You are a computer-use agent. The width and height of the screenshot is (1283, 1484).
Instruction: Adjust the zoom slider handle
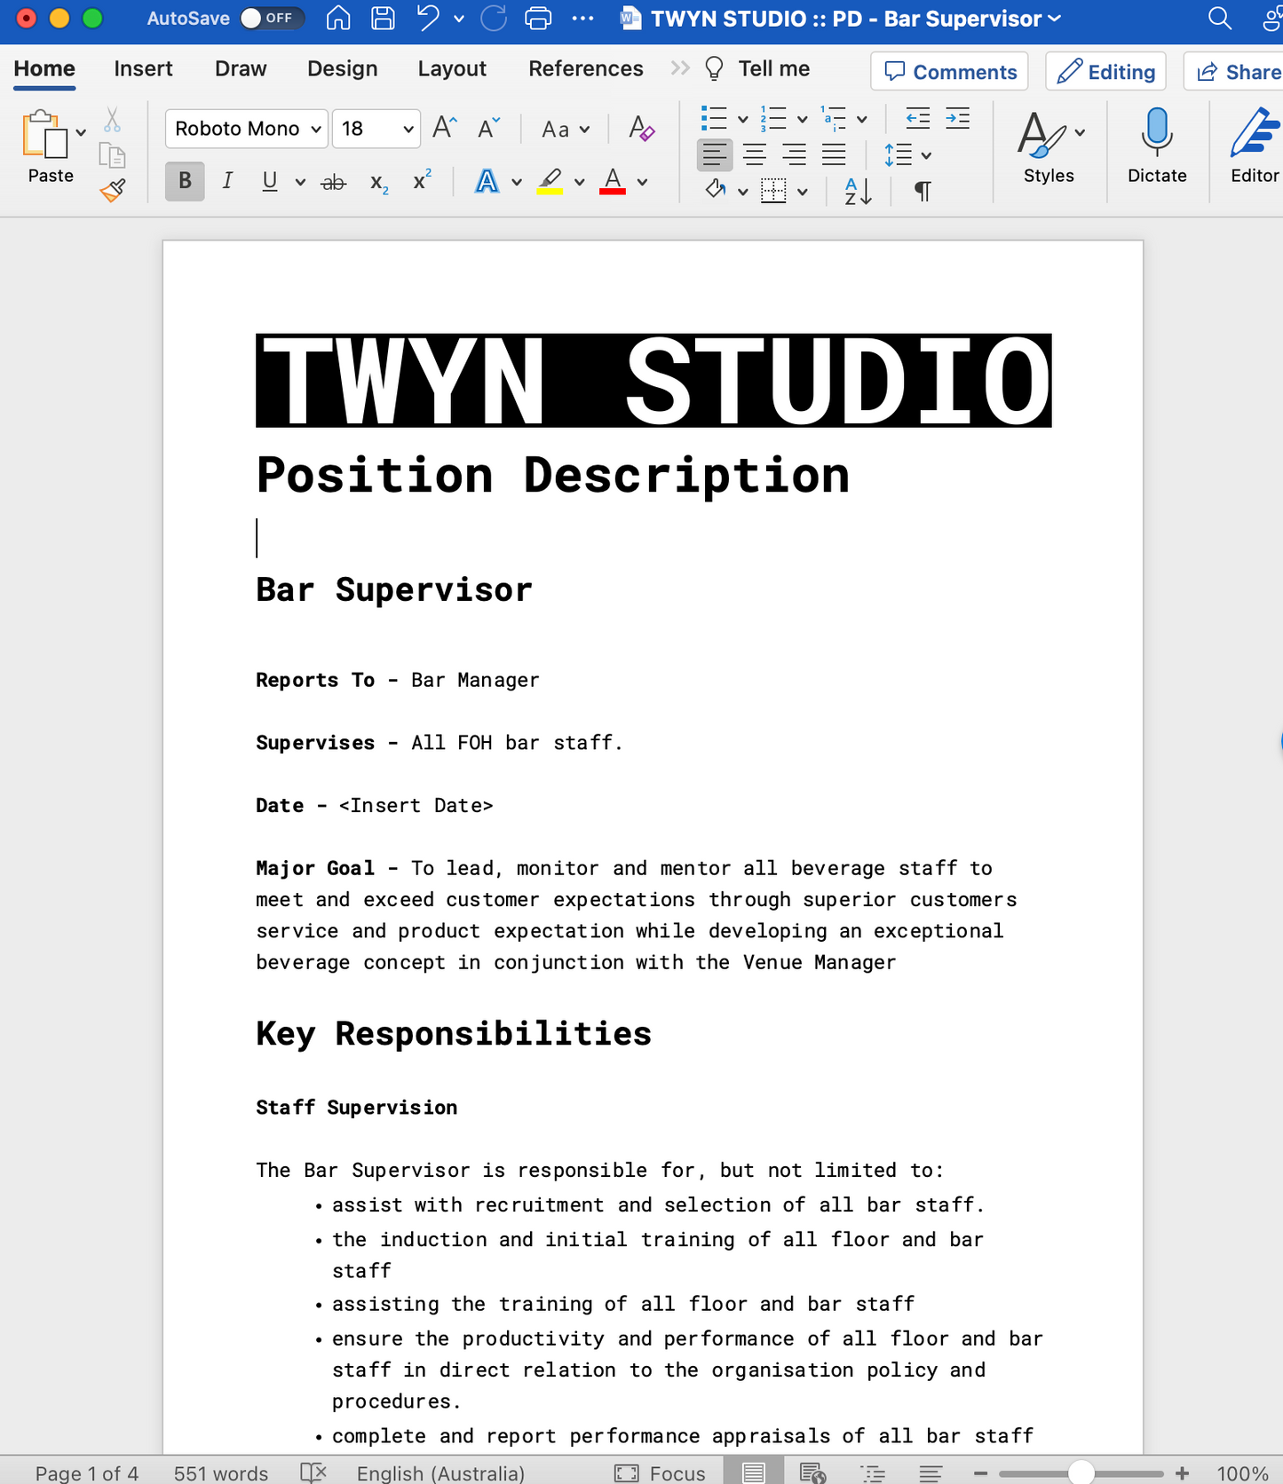tap(1081, 1473)
